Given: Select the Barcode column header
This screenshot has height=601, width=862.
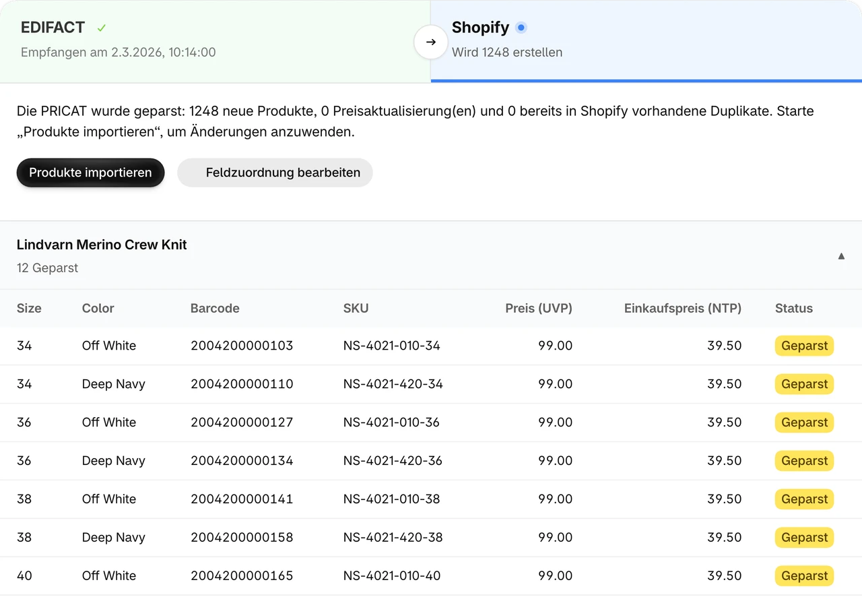Looking at the screenshot, I should pos(215,309).
